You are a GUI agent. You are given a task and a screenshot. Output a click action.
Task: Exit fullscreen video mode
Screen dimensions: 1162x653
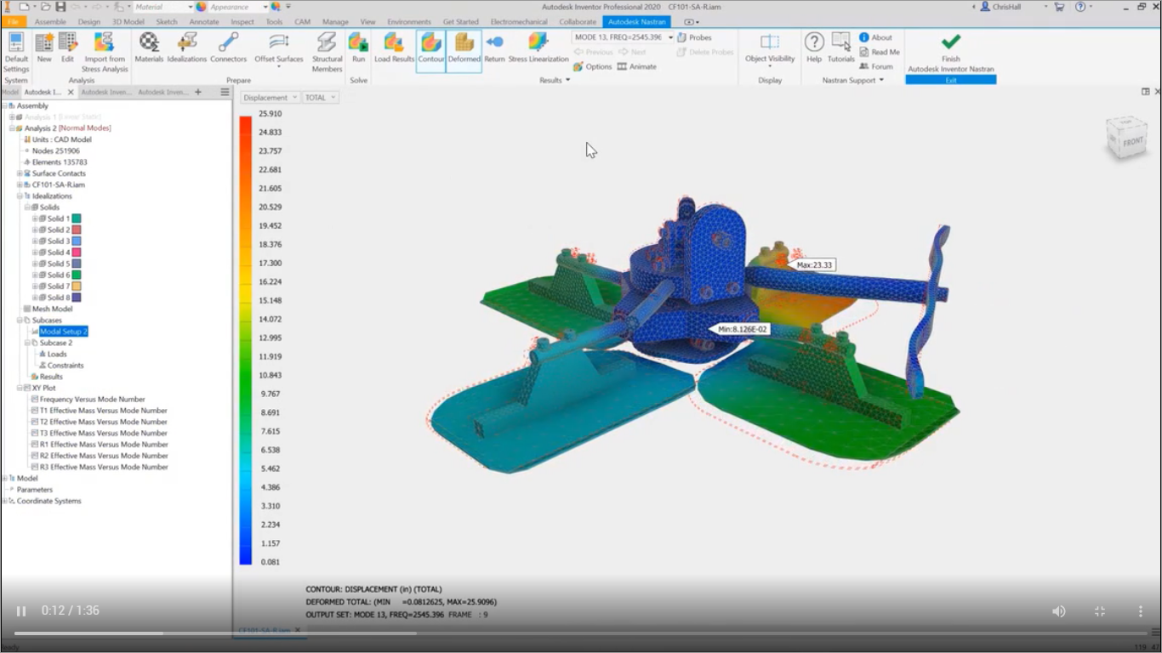[x=1100, y=610]
